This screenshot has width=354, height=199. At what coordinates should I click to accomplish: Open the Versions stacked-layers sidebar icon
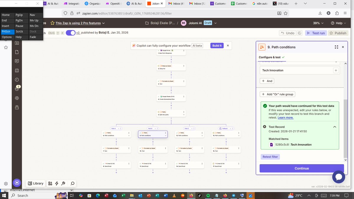17,107
